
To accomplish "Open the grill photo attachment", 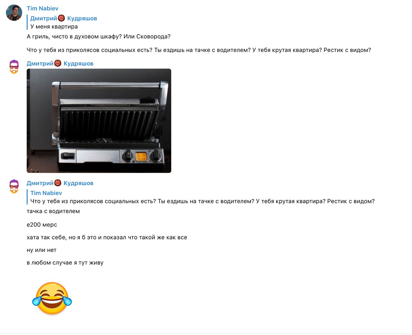I will (99, 121).
